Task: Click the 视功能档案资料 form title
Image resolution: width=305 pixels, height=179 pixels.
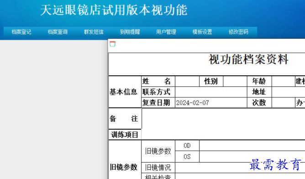Action: [x=248, y=59]
